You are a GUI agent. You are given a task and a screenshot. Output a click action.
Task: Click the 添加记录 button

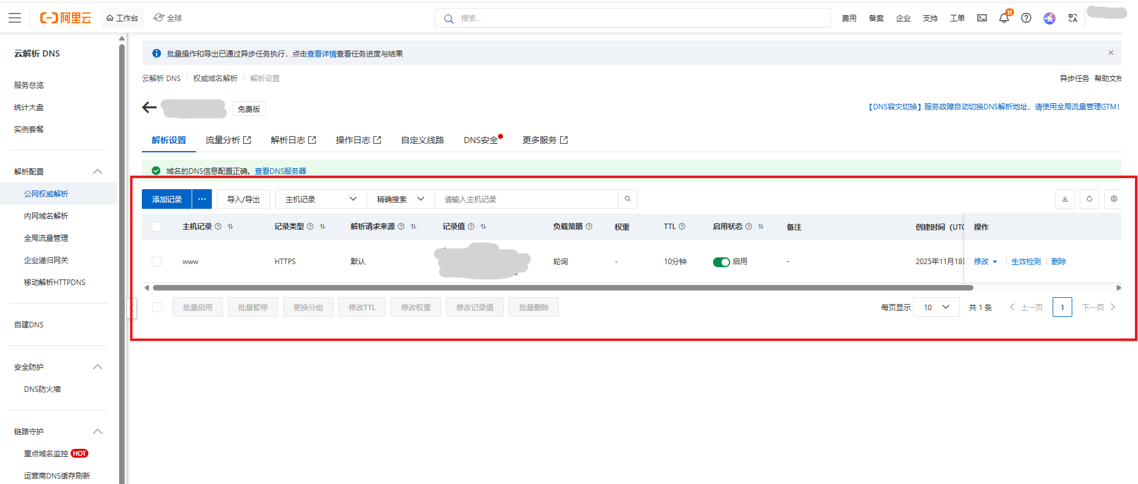(167, 199)
